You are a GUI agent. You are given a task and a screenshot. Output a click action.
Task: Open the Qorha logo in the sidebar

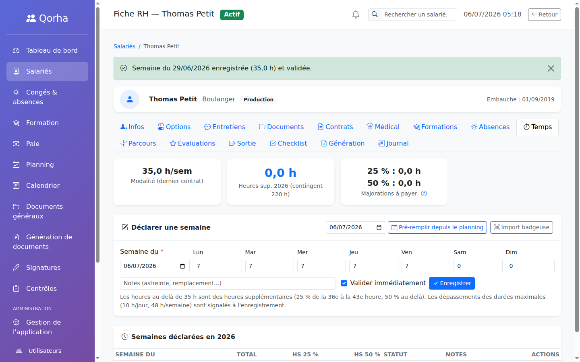tap(47, 18)
